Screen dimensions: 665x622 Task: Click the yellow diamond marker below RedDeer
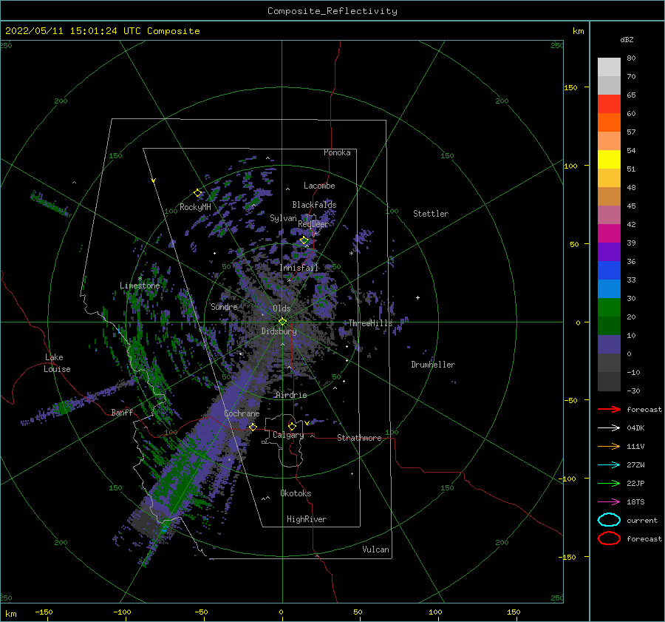pyautogui.click(x=304, y=240)
